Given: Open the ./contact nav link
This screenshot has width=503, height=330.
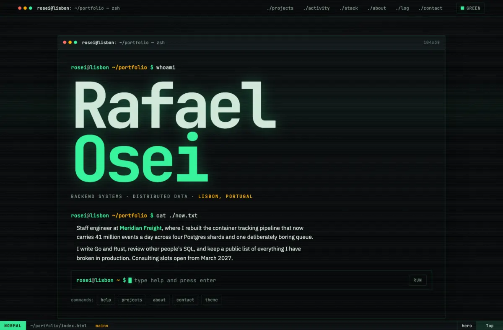Looking at the screenshot, I should point(430,8).
